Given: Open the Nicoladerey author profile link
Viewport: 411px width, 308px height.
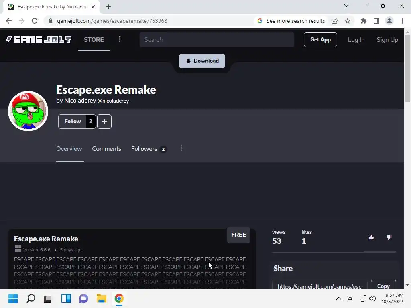Looking at the screenshot, I should [x=80, y=101].
